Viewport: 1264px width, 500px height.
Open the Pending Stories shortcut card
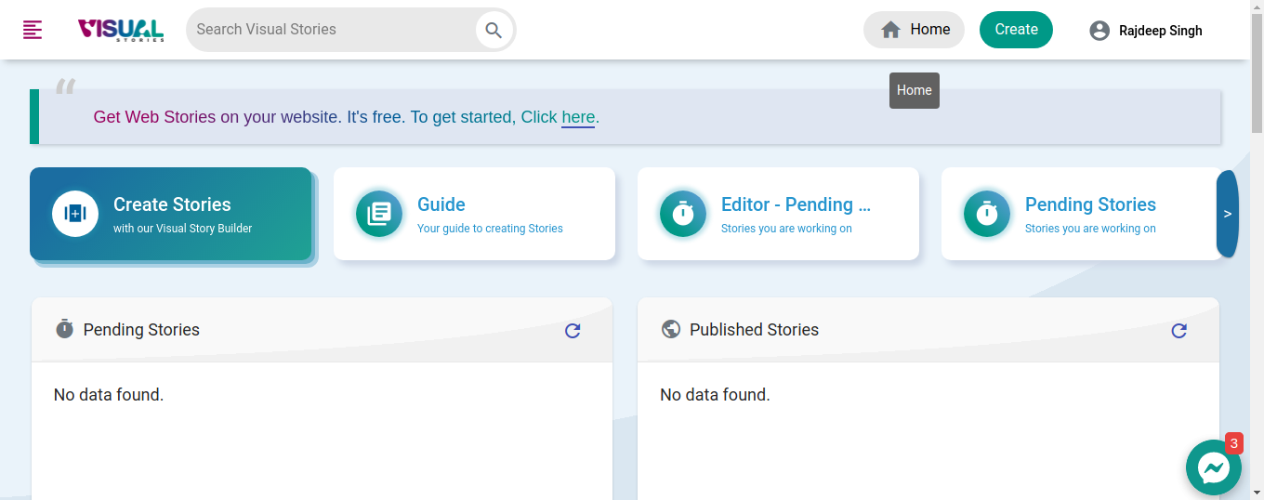(x=1080, y=214)
